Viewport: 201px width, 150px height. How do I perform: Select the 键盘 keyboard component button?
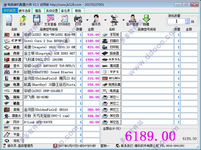click(x=13, y=103)
